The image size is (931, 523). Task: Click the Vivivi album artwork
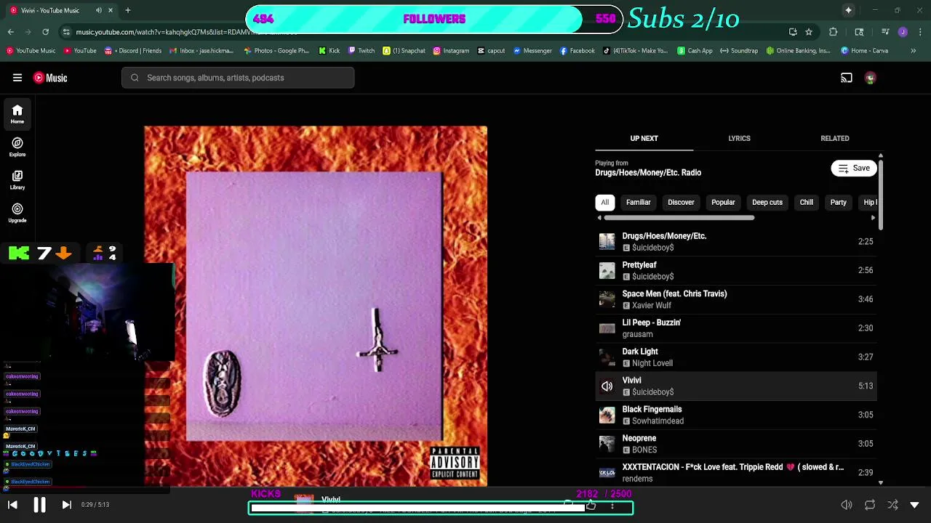click(316, 306)
